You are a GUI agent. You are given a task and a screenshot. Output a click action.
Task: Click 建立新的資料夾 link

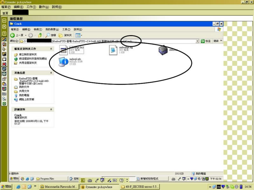28,54
